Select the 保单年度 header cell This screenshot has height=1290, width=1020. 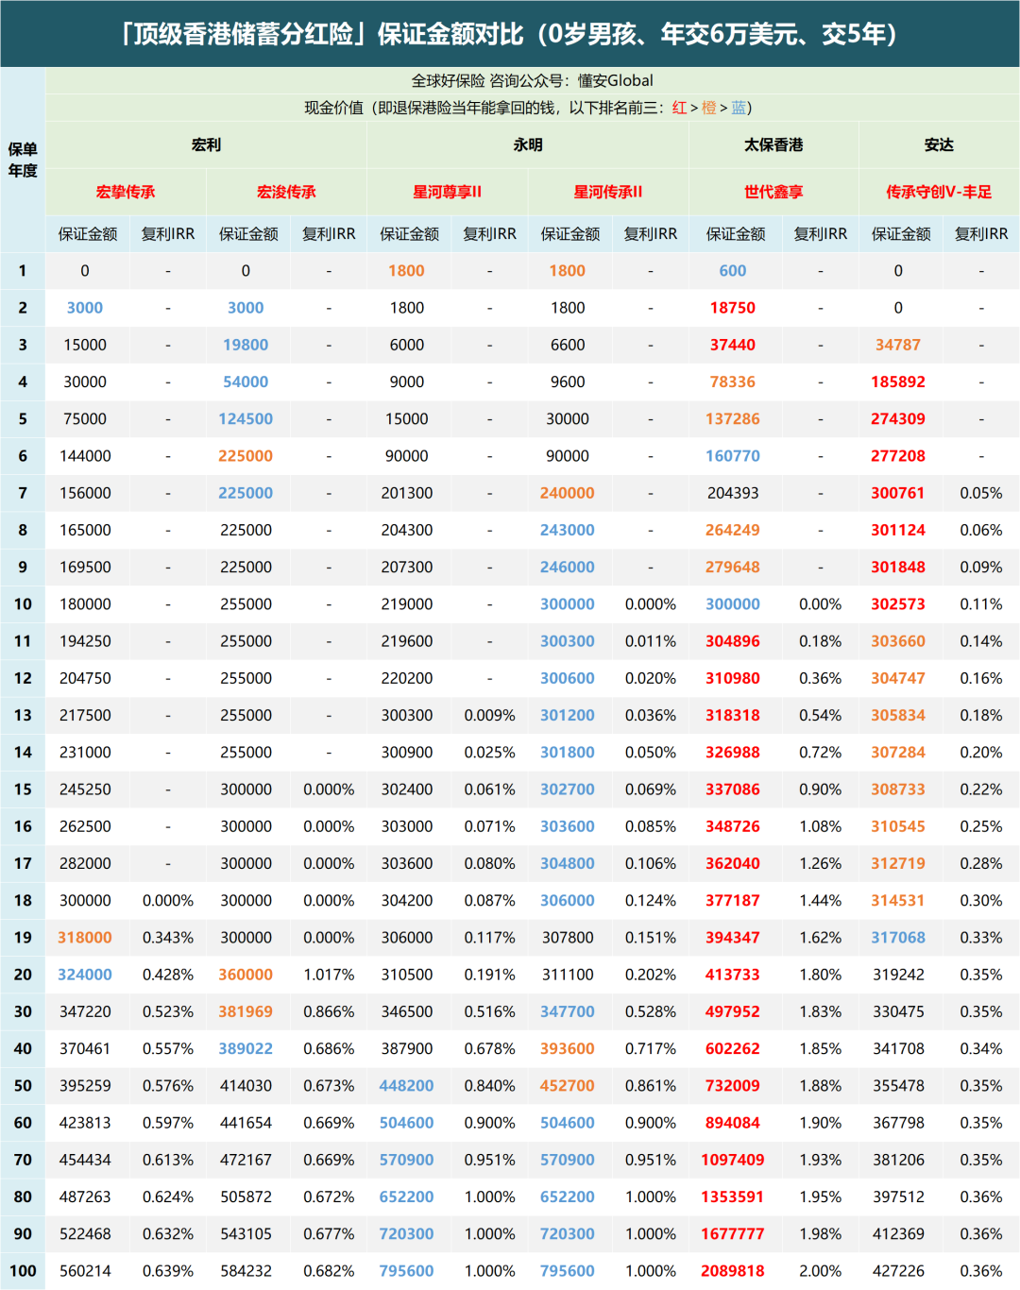[x=23, y=160]
